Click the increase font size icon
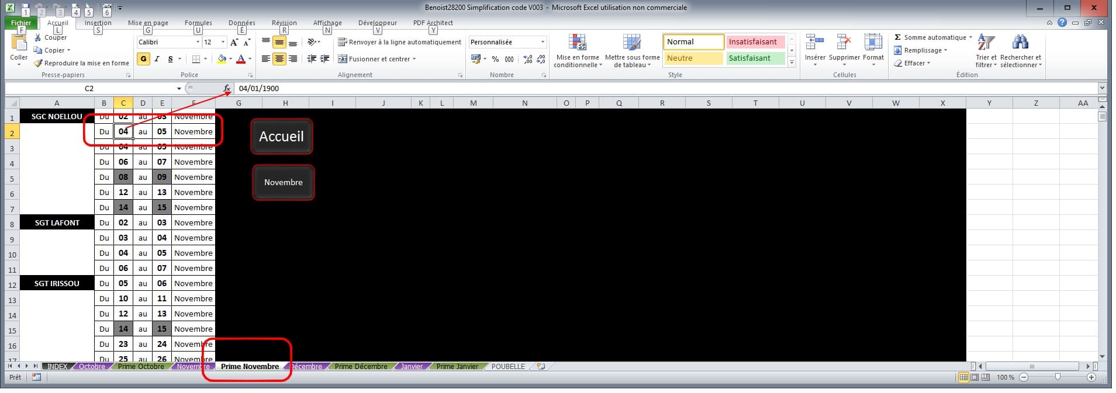The height and width of the screenshot is (393, 1116). point(234,42)
